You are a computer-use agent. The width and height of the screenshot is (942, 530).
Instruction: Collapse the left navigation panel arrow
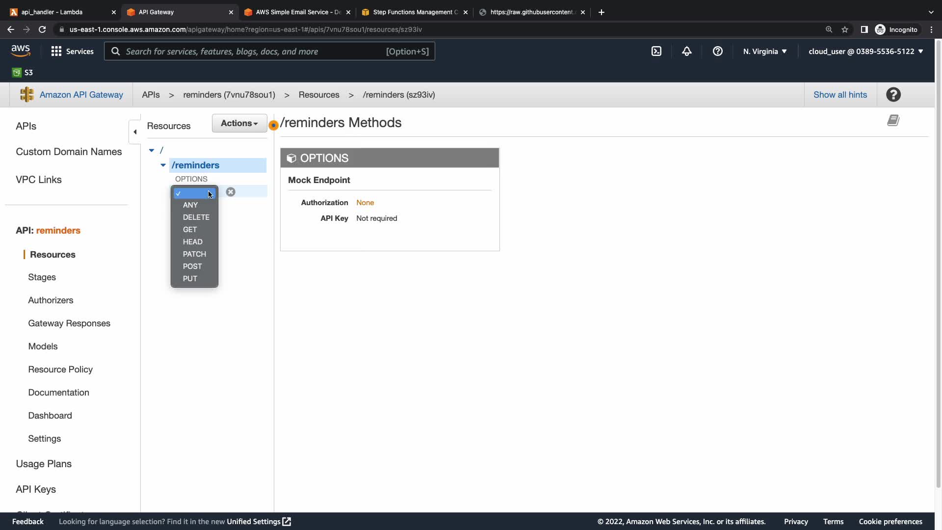tap(135, 132)
